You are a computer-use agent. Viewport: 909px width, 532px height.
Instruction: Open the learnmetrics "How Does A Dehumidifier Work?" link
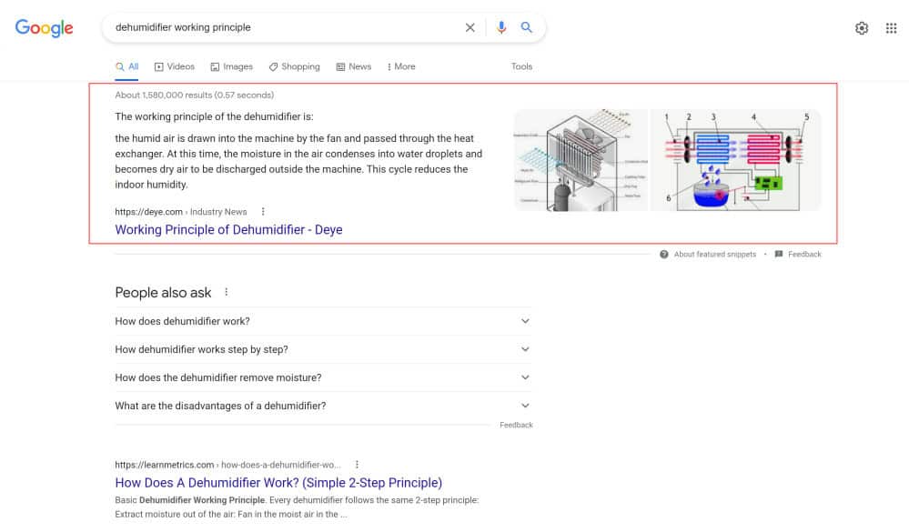coord(278,483)
